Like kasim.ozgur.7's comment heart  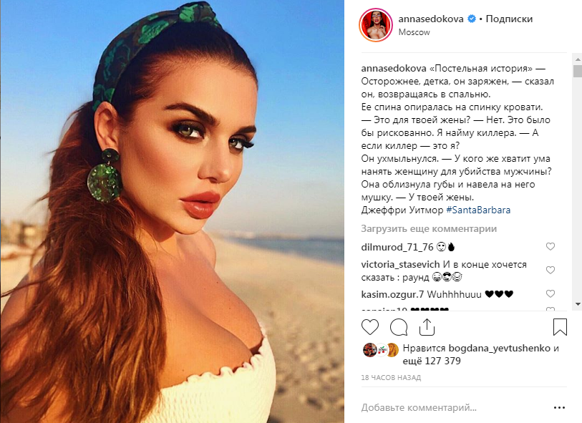click(550, 293)
